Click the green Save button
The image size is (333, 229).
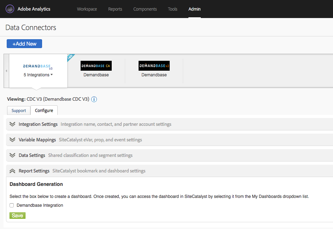[17, 216]
